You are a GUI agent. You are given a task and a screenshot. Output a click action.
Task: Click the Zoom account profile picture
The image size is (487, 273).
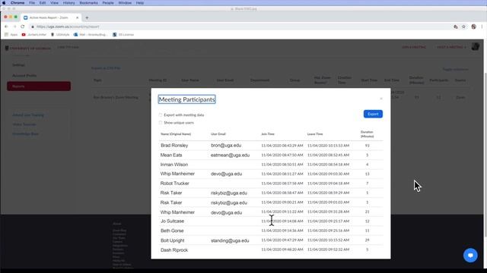point(475,47)
